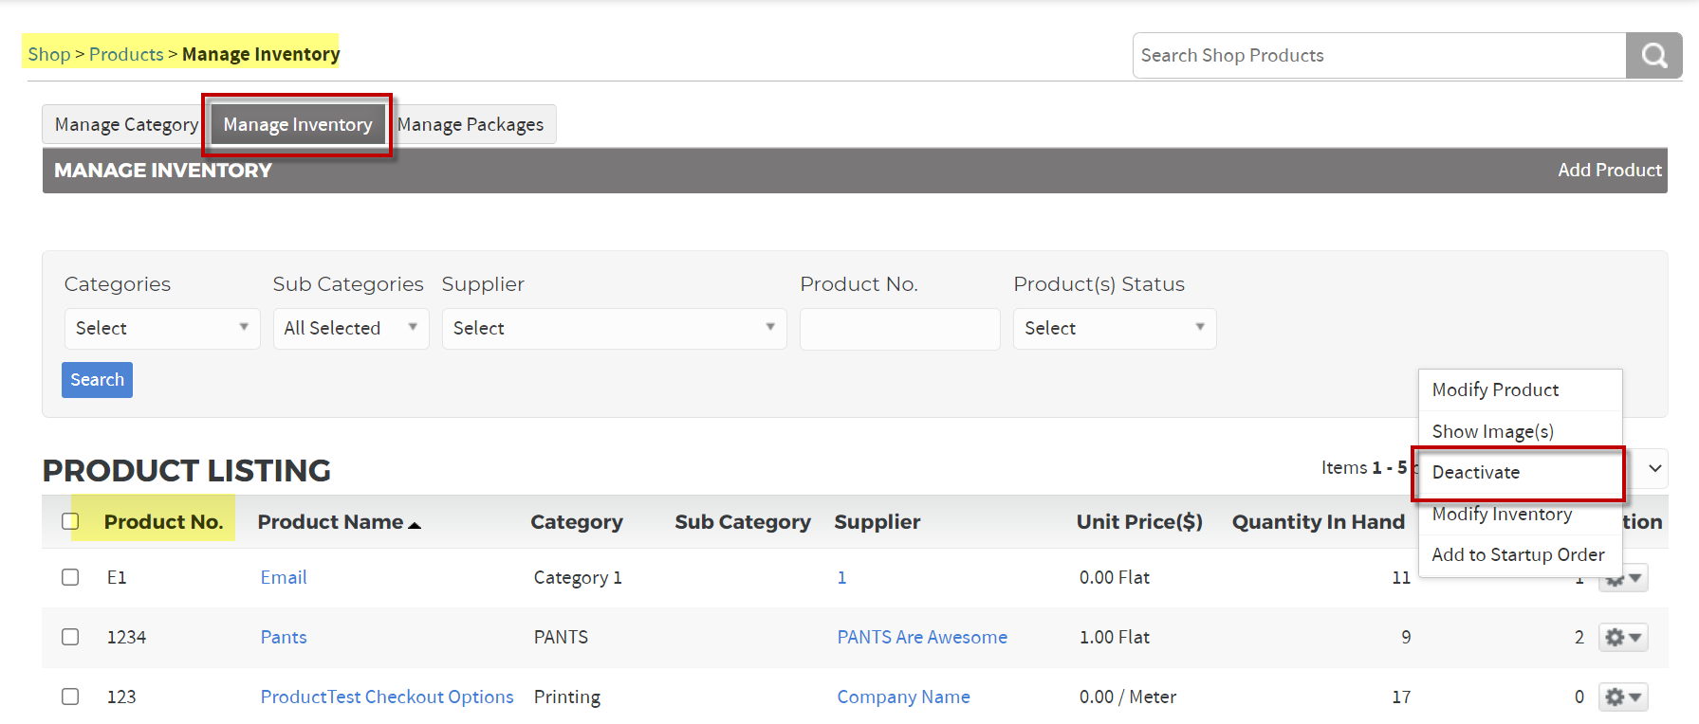Open ProductTest Checkout Options product link
1699x724 pixels.
pyautogui.click(x=387, y=697)
